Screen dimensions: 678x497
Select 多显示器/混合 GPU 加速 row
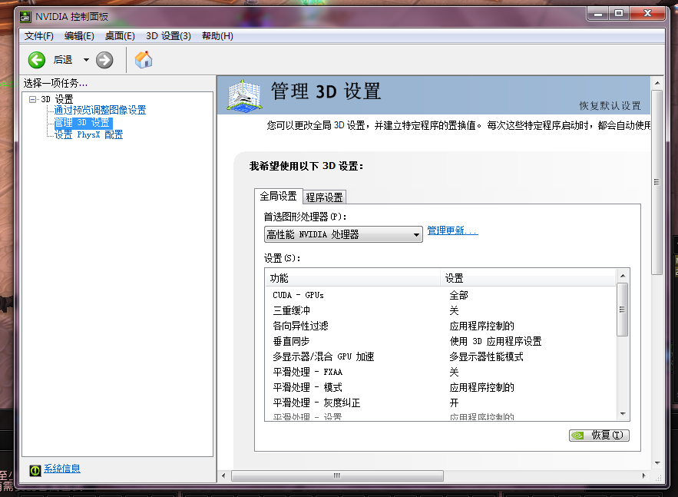tap(440, 357)
